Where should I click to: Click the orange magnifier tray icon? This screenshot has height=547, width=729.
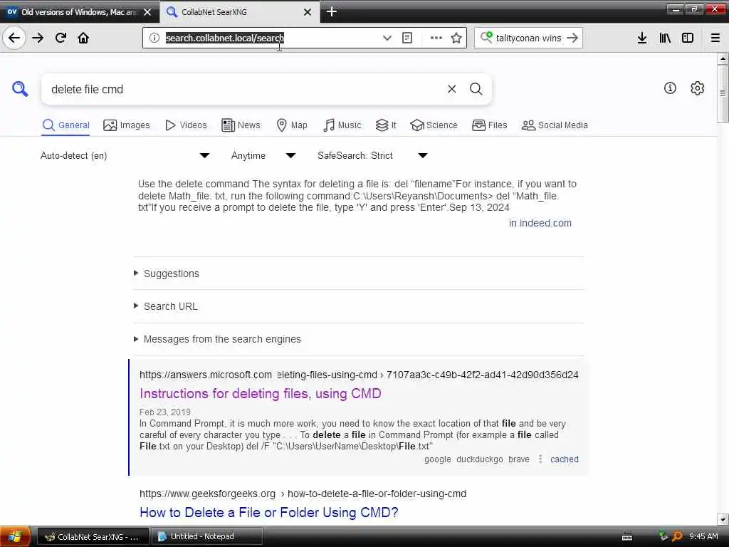[x=678, y=536]
